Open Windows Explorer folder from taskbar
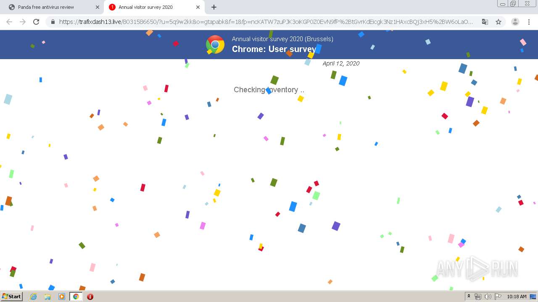This screenshot has width=538, height=302. click(47, 297)
